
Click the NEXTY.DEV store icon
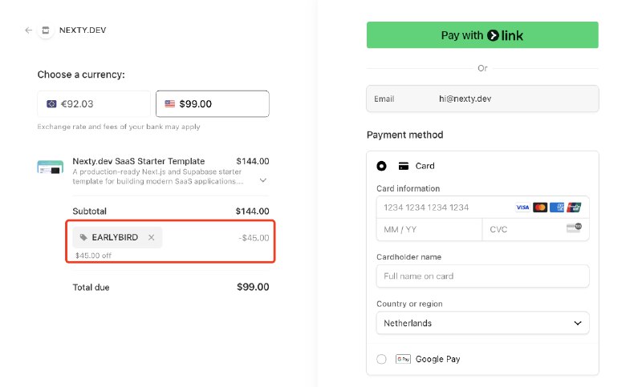pos(46,30)
